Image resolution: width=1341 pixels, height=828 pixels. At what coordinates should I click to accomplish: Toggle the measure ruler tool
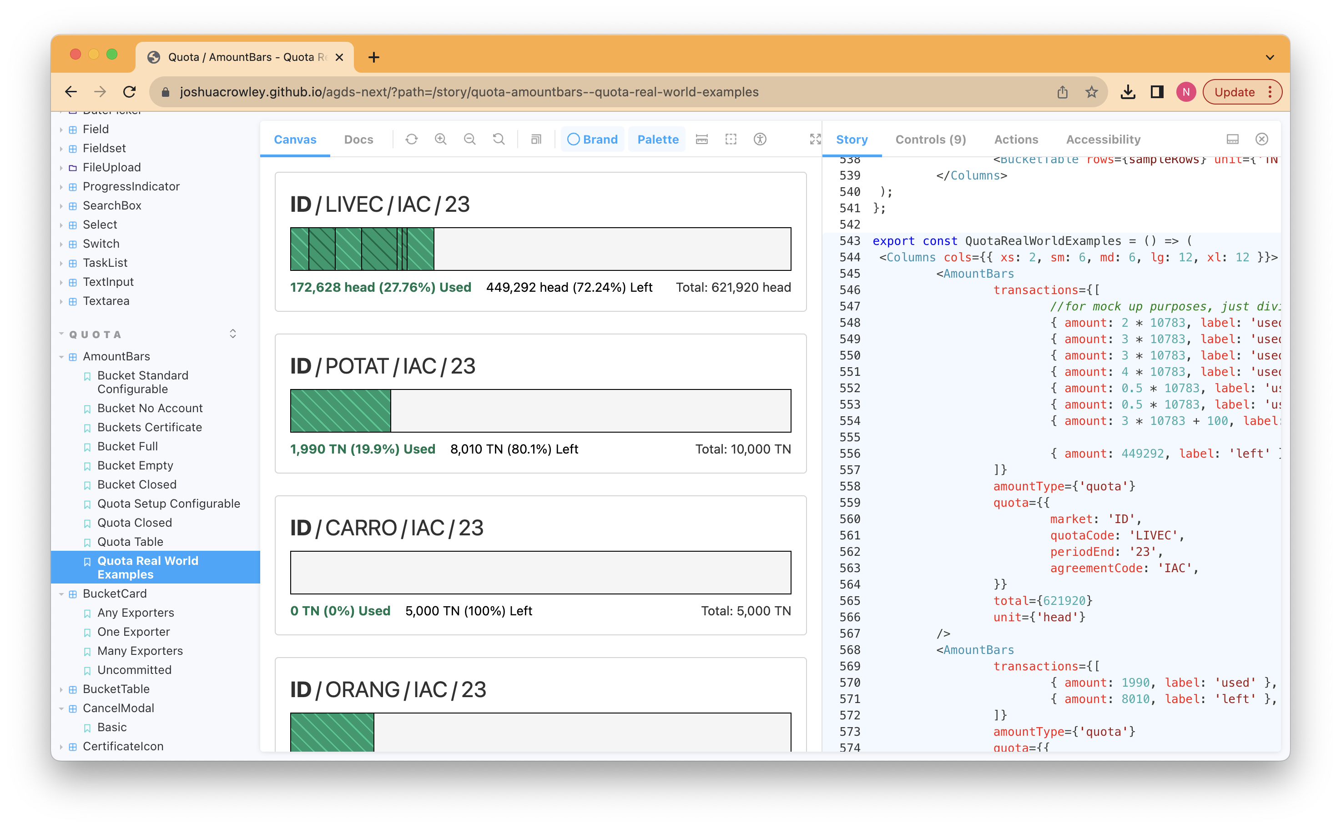click(x=701, y=139)
